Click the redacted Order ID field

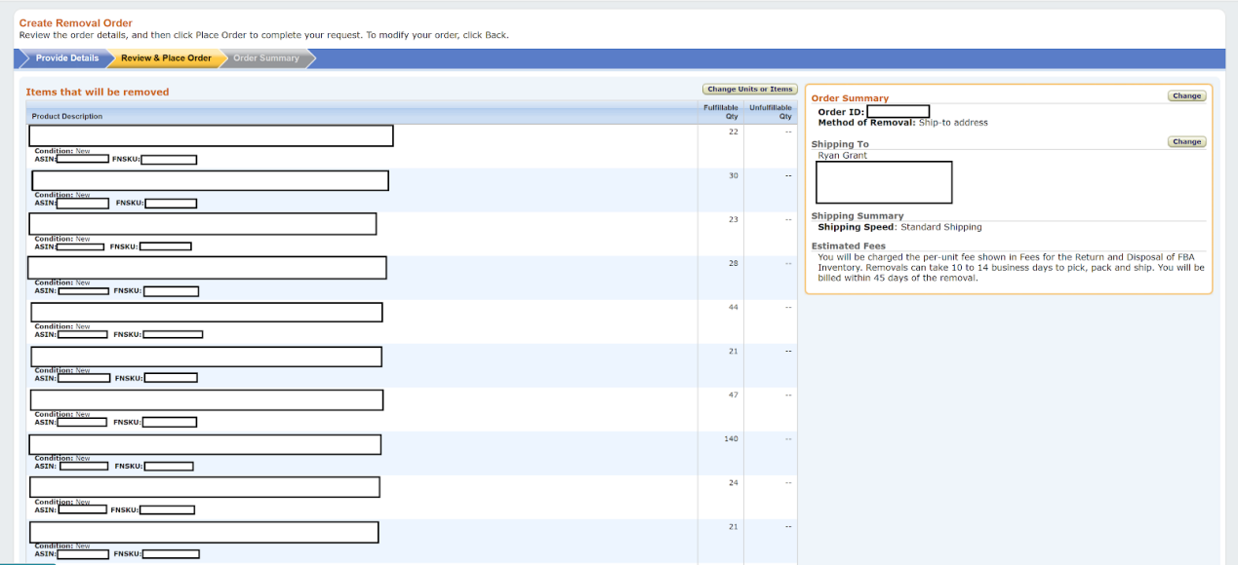(898, 112)
